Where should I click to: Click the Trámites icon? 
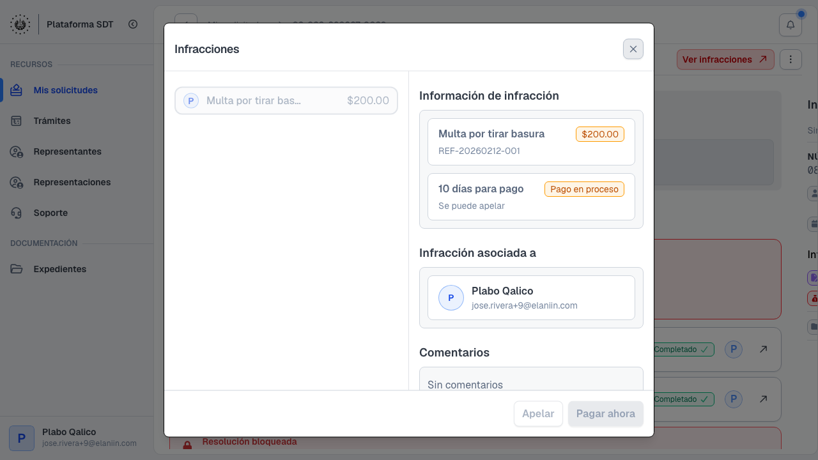pyautogui.click(x=17, y=121)
